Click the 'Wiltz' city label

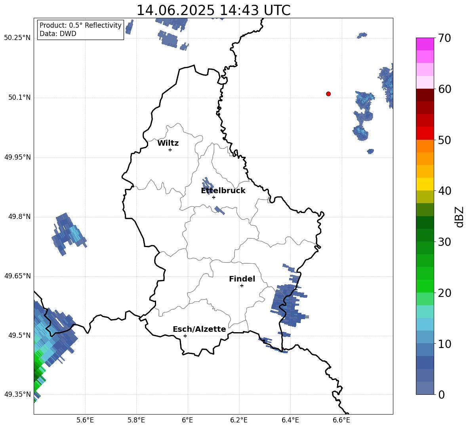[x=168, y=143]
